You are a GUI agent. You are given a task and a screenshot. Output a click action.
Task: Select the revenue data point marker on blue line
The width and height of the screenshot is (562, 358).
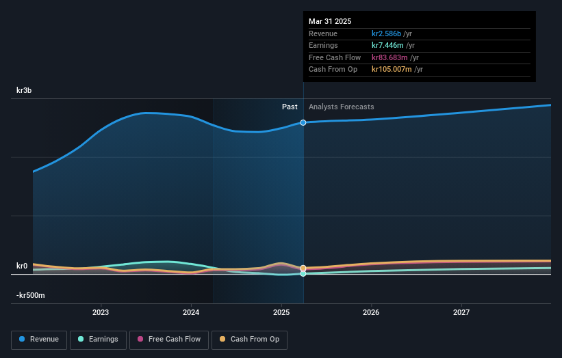[303, 123]
